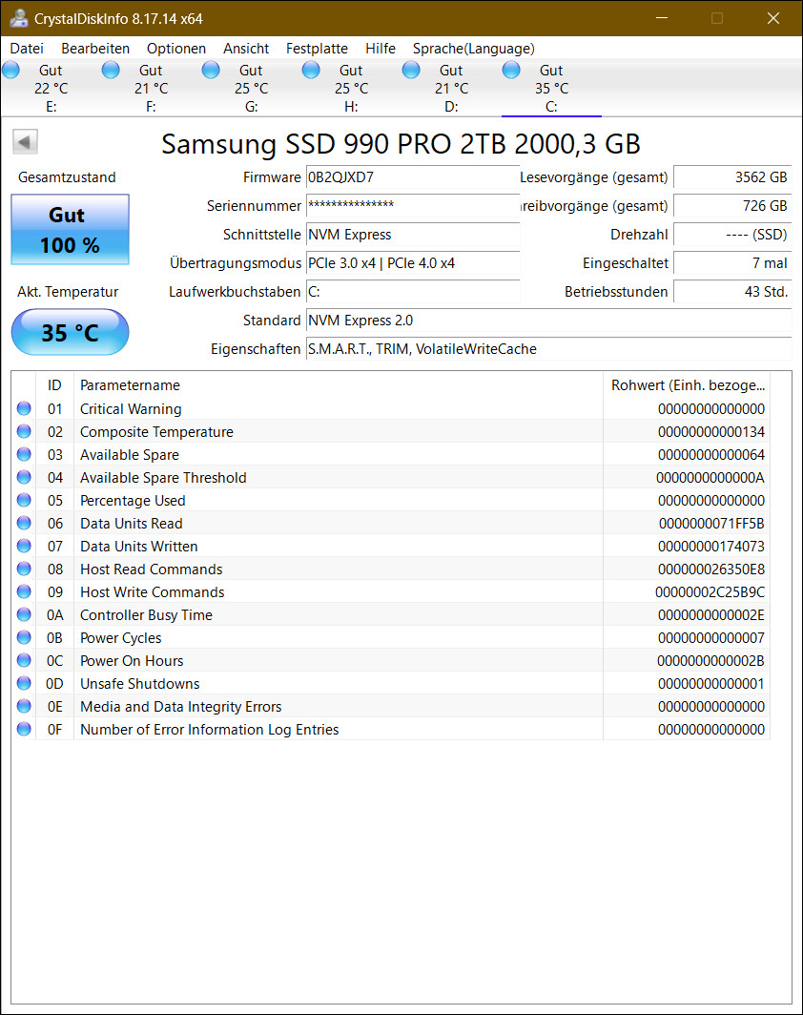Open the Festplatte menu
Image resolution: width=803 pixels, height=1015 pixels.
click(x=317, y=49)
